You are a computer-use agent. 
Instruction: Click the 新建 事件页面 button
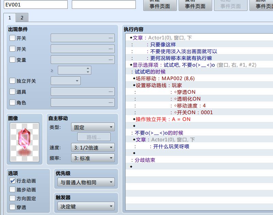click(160, 5)
